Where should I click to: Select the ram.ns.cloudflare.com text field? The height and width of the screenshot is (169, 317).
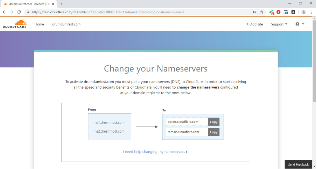click(x=186, y=132)
